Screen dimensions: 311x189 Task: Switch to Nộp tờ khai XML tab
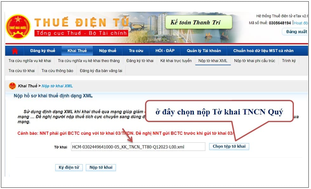click(213, 61)
